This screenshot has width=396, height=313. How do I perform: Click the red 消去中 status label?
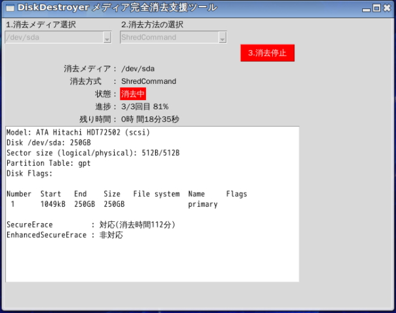pos(133,94)
